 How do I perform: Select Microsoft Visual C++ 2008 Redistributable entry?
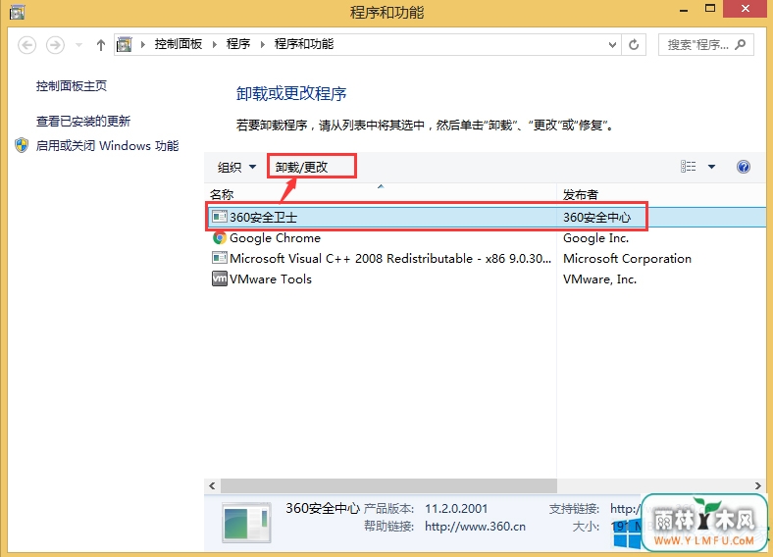pos(372,259)
